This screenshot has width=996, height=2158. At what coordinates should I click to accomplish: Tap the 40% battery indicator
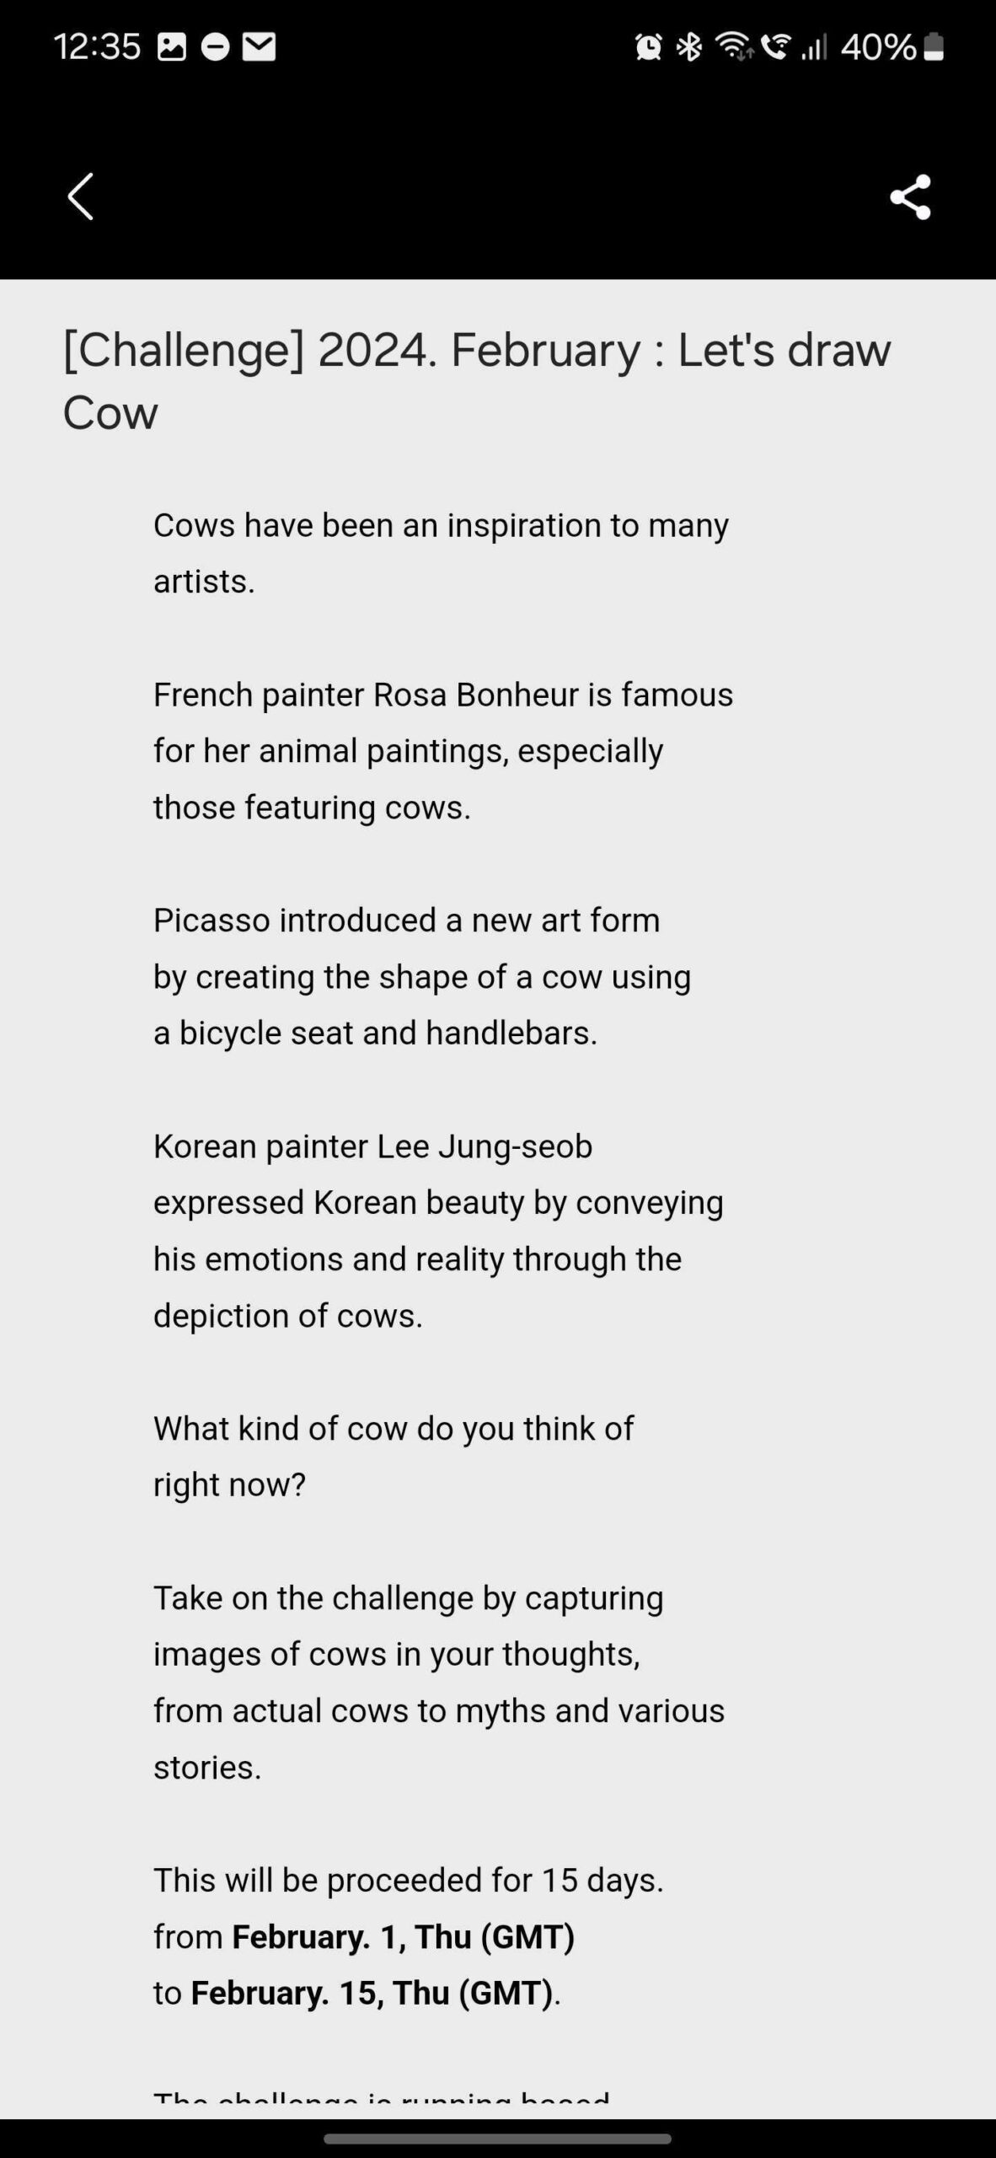(x=892, y=46)
